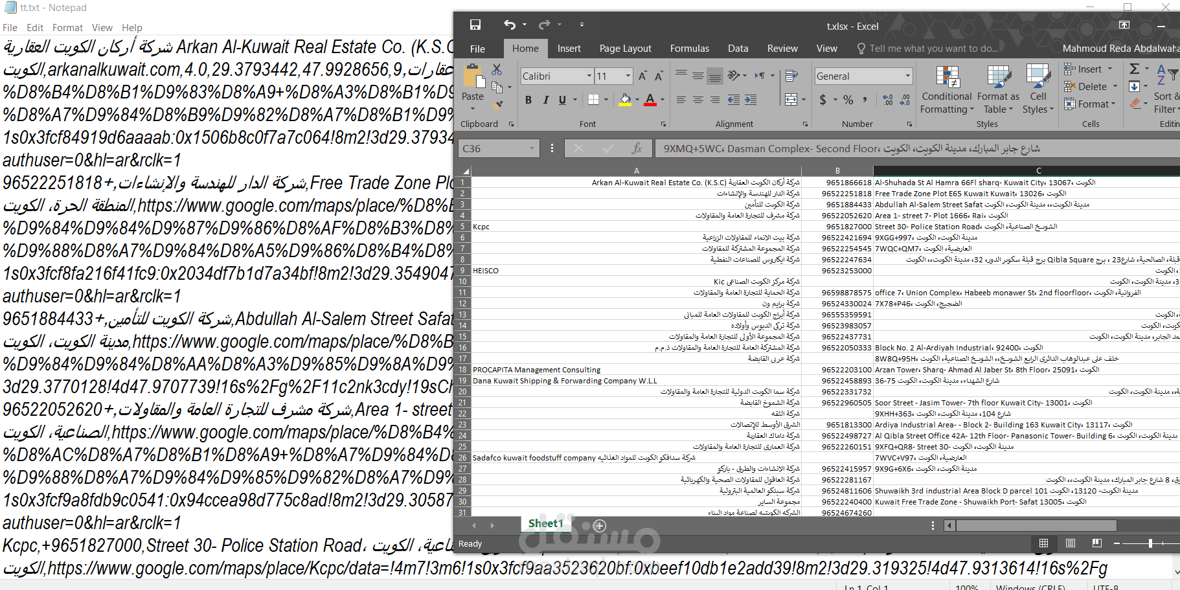This screenshot has width=1180, height=590.
Task: Toggle Bottom Align button
Action: pos(715,76)
